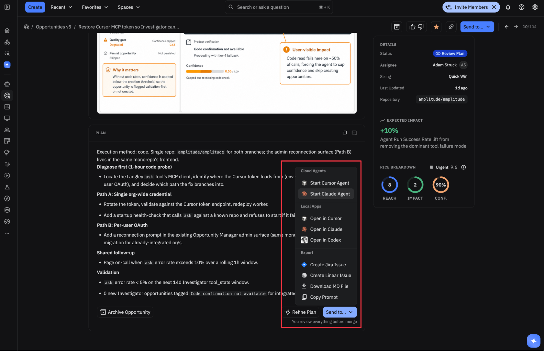
Task: Choose Open in Claude
Action: [x=326, y=229]
